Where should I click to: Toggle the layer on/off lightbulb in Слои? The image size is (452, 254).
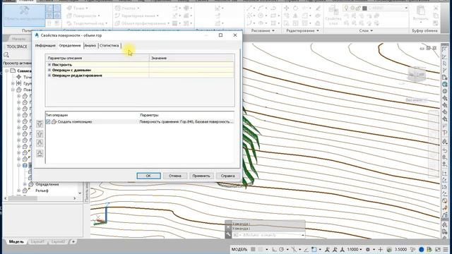coord(347,8)
